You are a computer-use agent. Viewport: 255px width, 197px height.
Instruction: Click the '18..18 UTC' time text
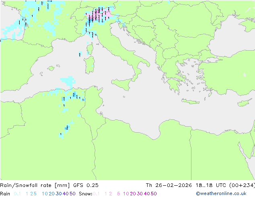[211, 185]
